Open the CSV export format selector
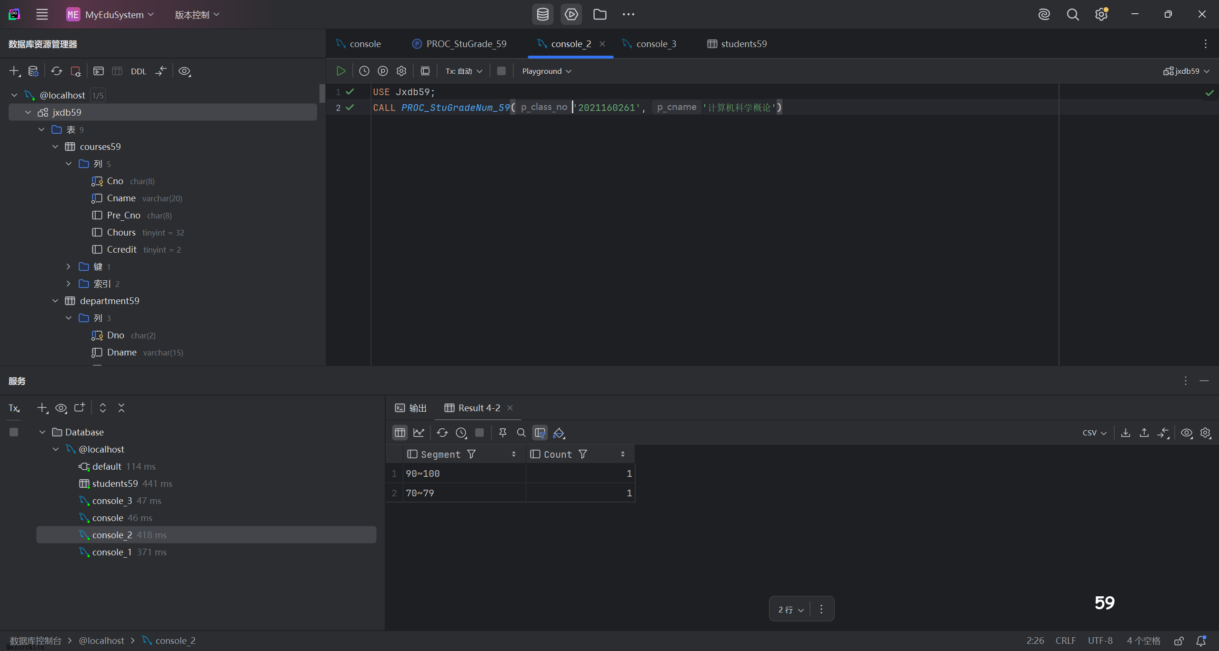 [1094, 433]
